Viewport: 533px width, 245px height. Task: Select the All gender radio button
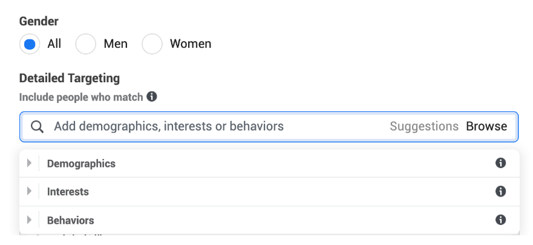tap(30, 44)
